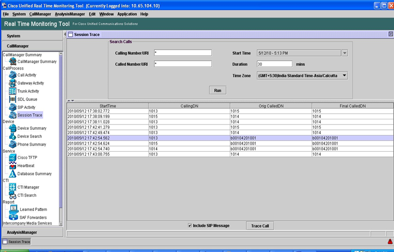This screenshot has width=394, height=252.
Task: Click the SIP Activity icon
Action: click(x=12, y=107)
